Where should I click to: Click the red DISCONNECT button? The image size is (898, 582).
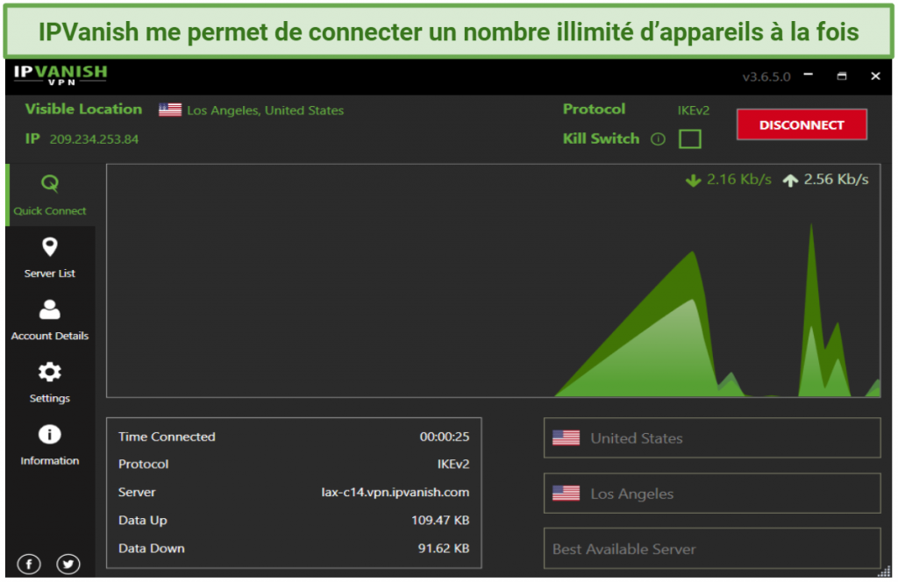pos(802,124)
